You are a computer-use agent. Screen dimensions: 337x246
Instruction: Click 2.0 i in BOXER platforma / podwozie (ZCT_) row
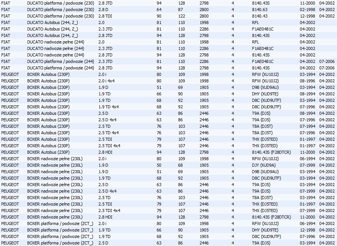[x=102, y=223]
